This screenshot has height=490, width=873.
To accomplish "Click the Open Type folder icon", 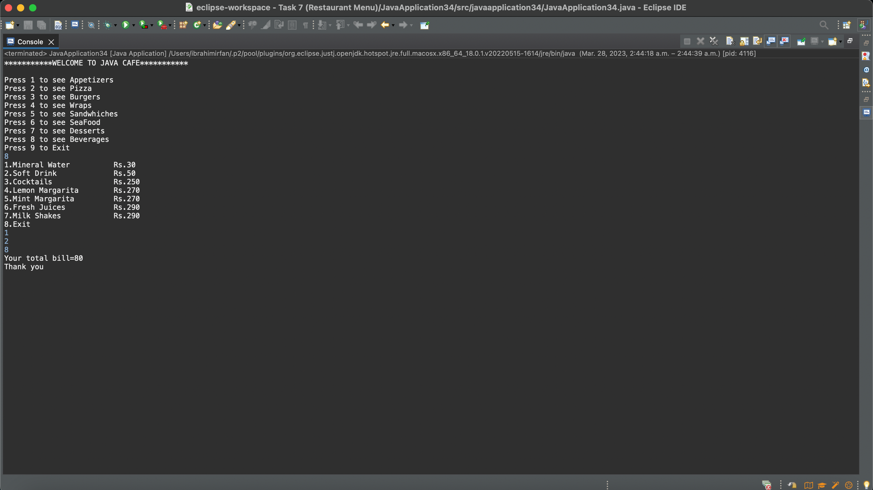I will (x=217, y=25).
